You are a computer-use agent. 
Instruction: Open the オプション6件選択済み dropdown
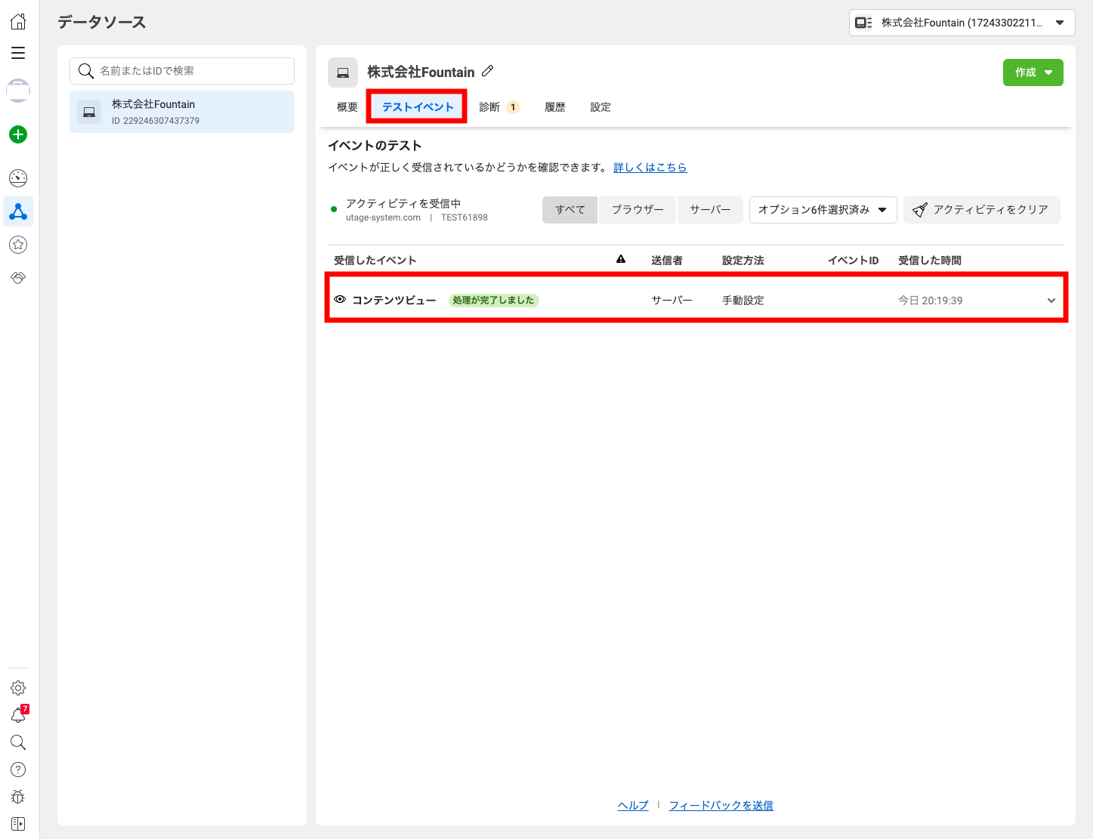click(823, 210)
